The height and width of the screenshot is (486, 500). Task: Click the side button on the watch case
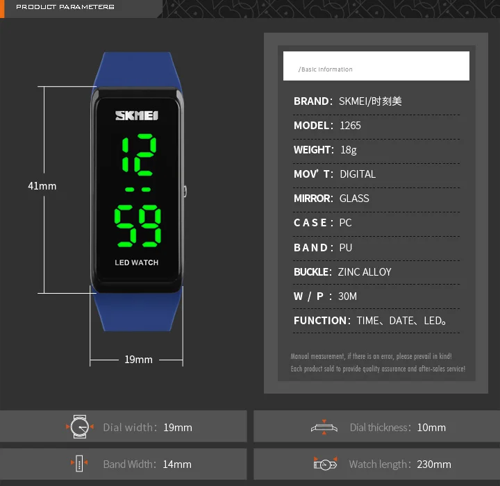pos(185,191)
